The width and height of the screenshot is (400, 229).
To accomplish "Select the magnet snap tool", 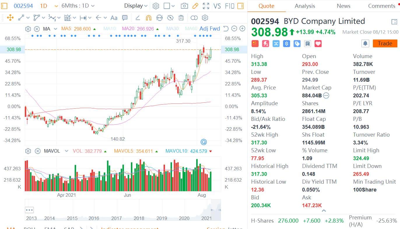I will point(148,18).
